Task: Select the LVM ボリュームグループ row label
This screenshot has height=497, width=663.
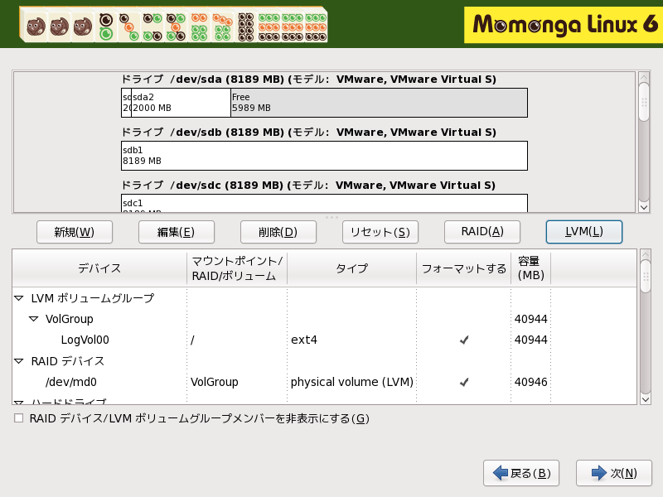Action: (93, 298)
